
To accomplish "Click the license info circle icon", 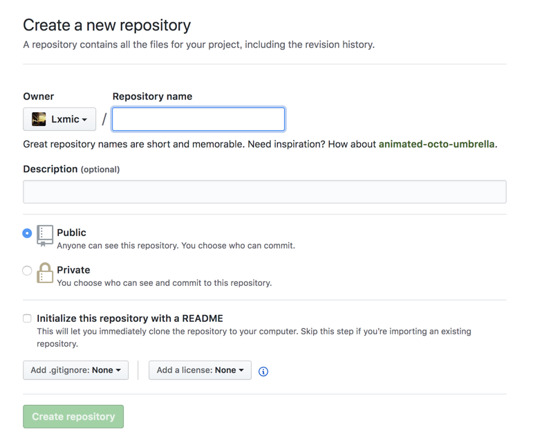I will [x=263, y=372].
